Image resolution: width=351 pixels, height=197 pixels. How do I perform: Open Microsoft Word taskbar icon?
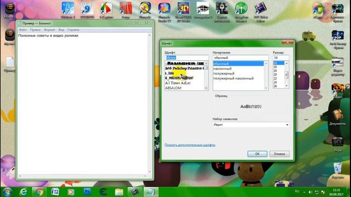[x=55, y=192]
